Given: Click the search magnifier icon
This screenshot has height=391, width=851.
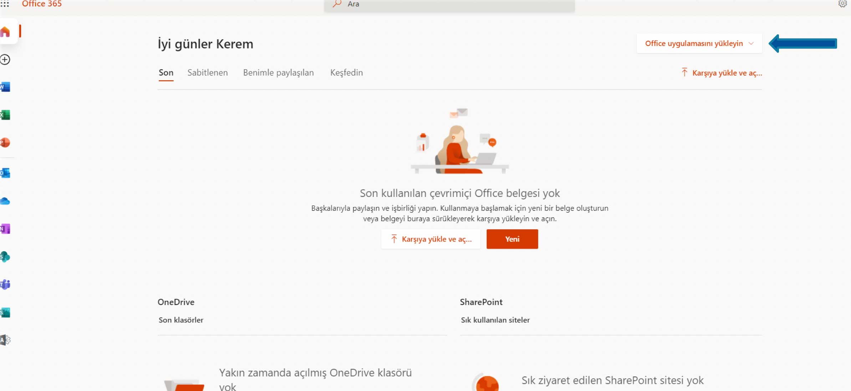Looking at the screenshot, I should point(337,4).
